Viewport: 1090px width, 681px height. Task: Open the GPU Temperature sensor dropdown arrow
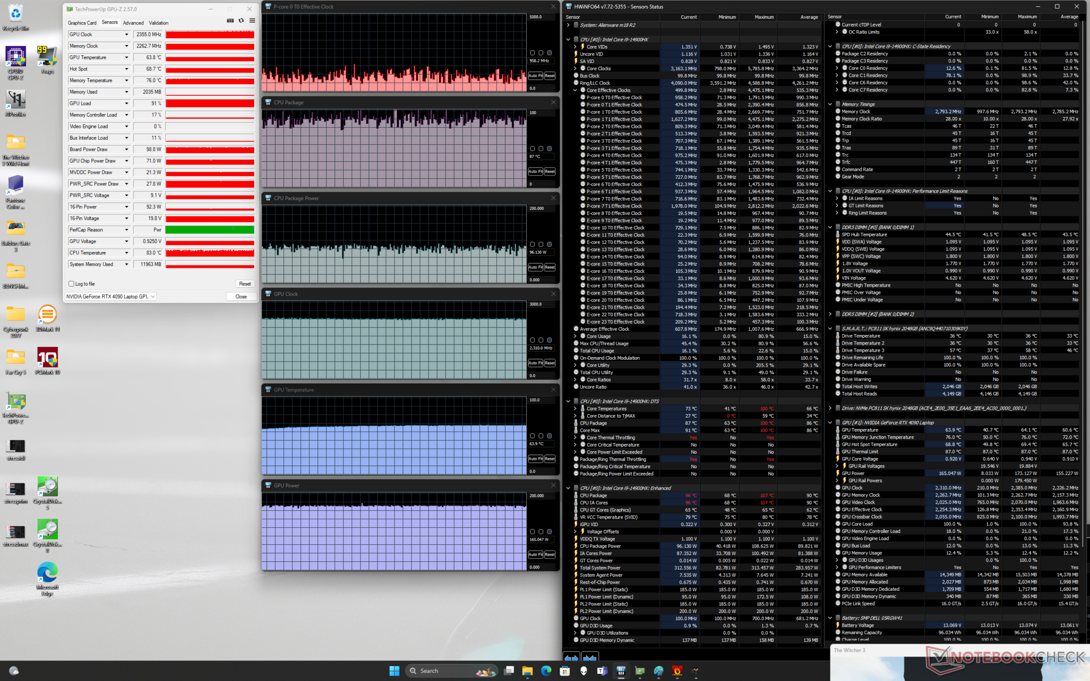[127, 57]
